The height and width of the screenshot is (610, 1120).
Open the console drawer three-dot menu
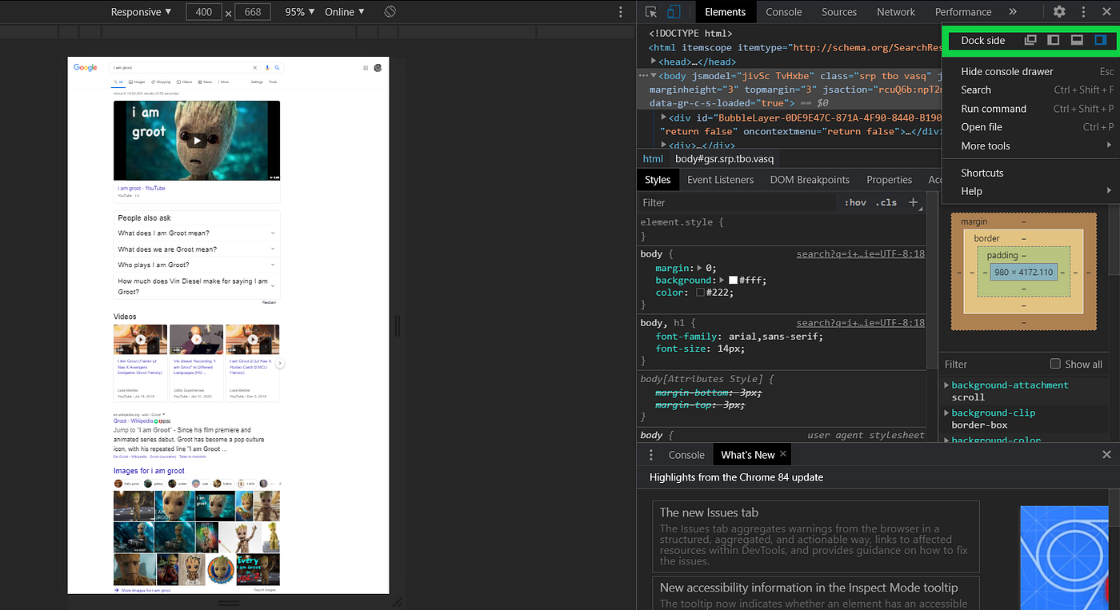[651, 455]
